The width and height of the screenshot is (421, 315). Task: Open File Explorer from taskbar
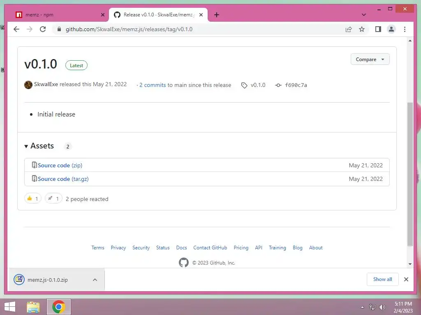[33, 307]
